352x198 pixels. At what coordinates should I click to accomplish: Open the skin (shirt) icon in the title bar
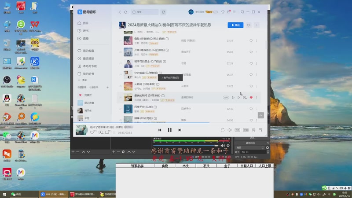point(223,12)
